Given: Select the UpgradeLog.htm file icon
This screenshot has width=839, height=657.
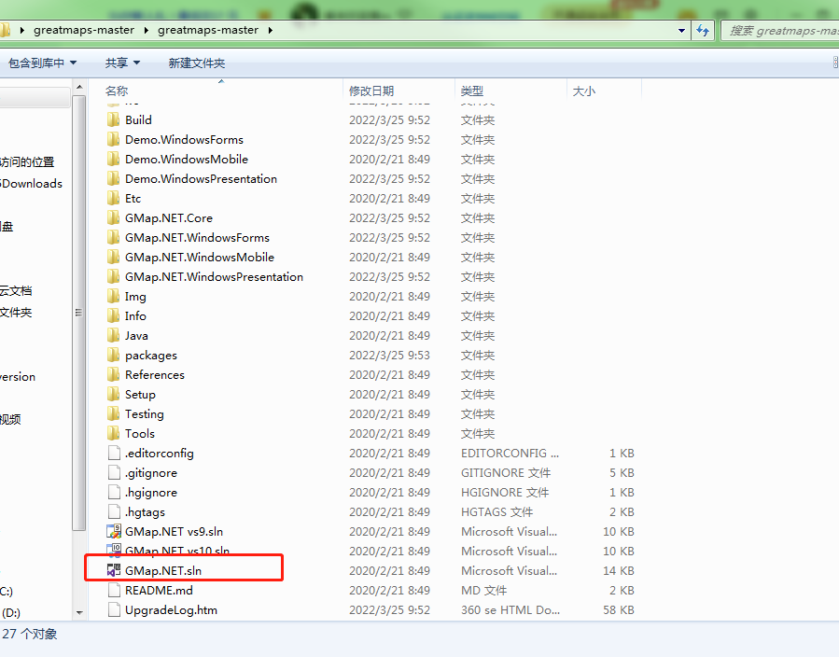Looking at the screenshot, I should (114, 610).
